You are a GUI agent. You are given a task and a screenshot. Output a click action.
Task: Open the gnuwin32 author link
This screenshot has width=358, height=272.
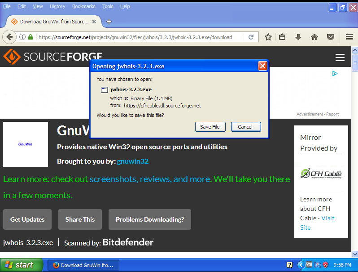[x=133, y=161]
